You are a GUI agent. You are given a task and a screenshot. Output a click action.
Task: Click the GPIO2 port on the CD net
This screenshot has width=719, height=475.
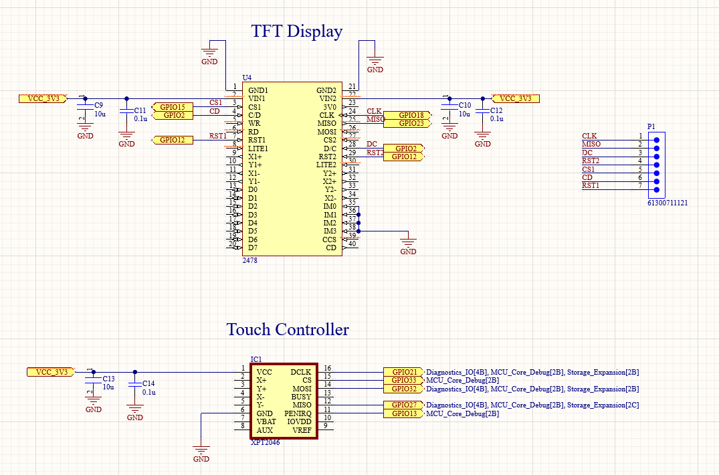pyautogui.click(x=173, y=116)
